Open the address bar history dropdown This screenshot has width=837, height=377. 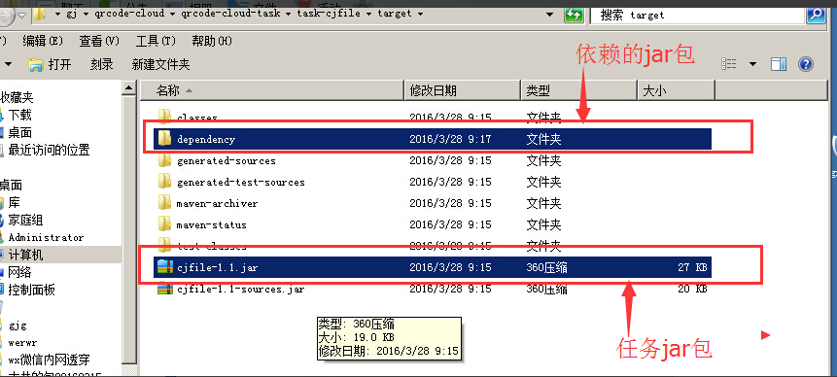coord(550,15)
